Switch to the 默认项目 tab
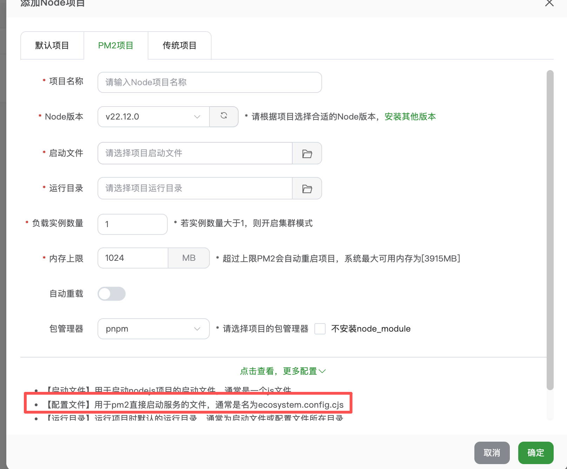 coord(52,45)
